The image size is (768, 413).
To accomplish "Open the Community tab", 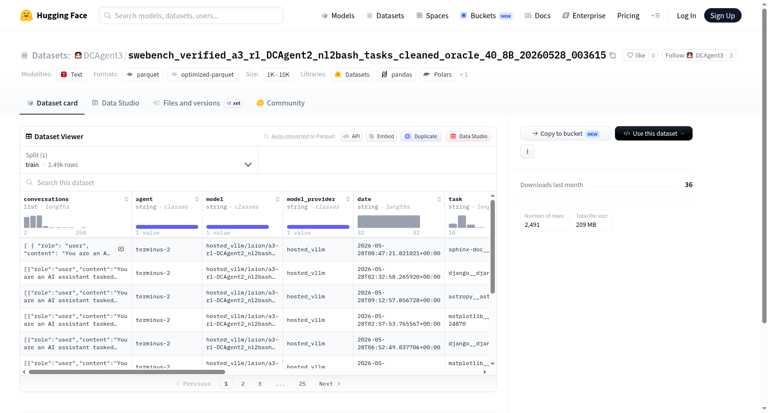I will (280, 103).
